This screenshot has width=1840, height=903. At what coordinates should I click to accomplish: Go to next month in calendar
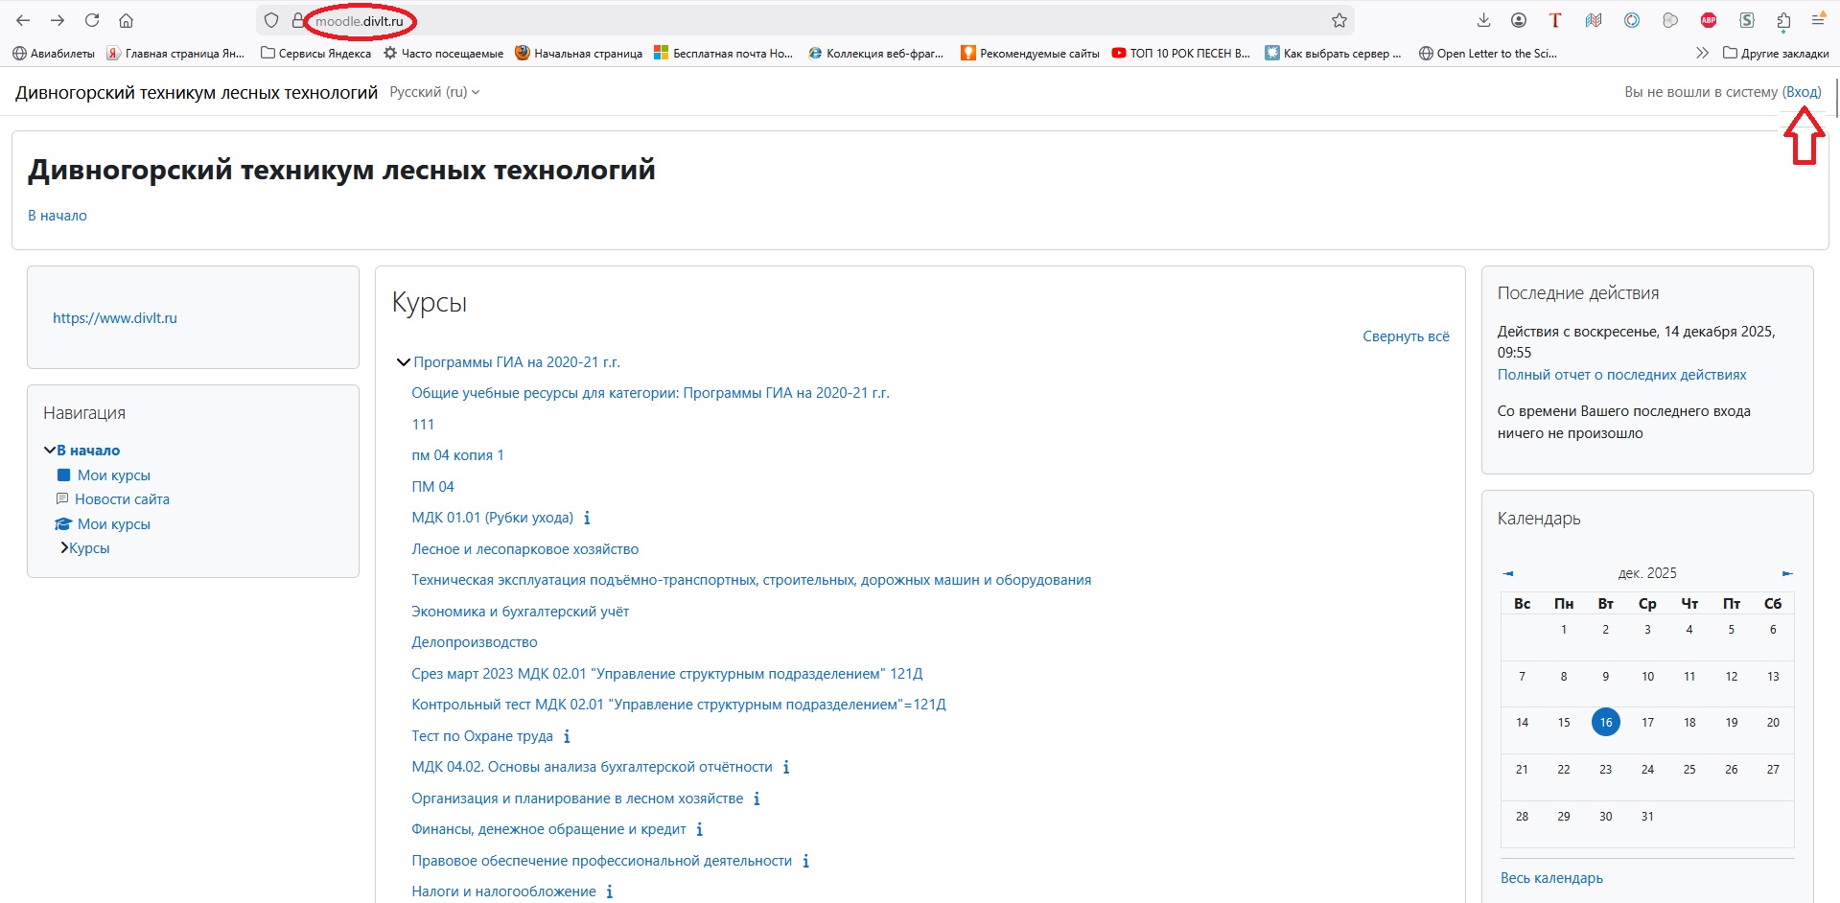pyautogui.click(x=1786, y=573)
